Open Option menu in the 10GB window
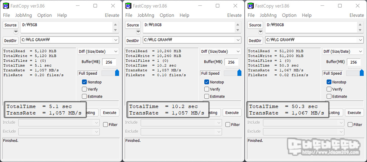The width and height of the screenshot is (367, 162). tap(167, 15)
